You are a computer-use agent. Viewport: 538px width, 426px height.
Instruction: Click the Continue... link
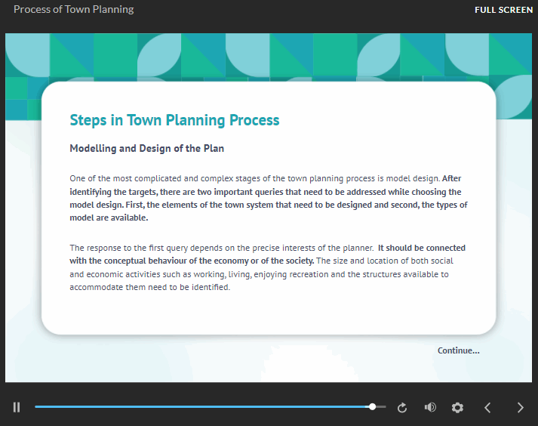459,350
